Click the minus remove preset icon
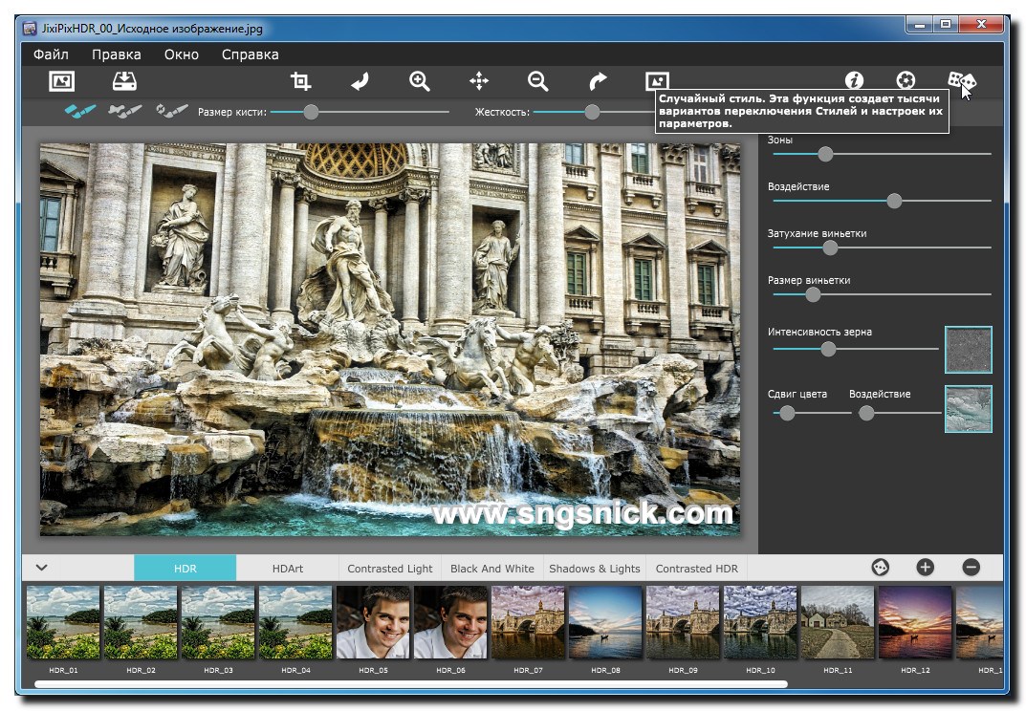 (x=971, y=567)
